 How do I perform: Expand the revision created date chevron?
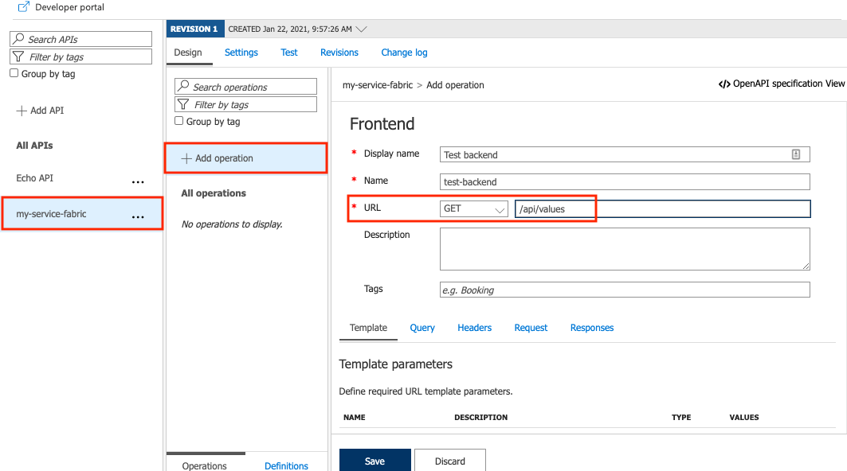362,28
